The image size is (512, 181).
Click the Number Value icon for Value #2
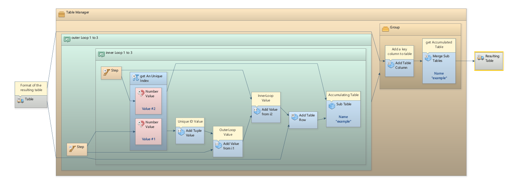[x=141, y=94]
